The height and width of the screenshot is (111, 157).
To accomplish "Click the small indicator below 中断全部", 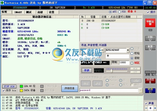I will (x=150, y=30).
